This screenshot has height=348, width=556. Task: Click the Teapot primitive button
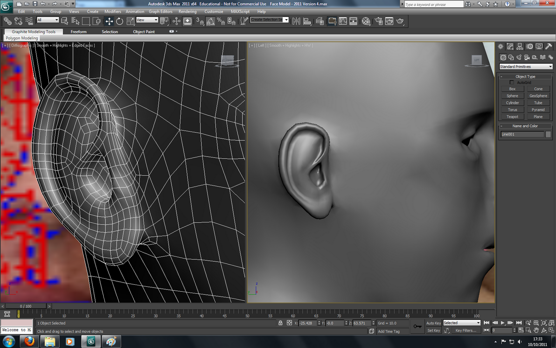[x=512, y=117]
